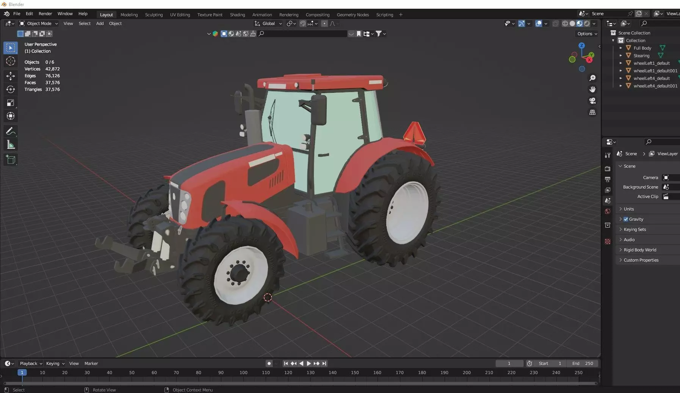The image size is (680, 393).
Task: Switch to rendered viewport shading
Action: (x=587, y=23)
